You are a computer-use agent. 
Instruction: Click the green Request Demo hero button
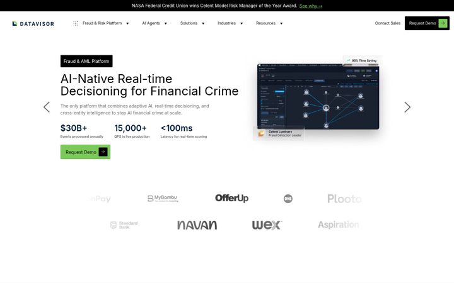[x=85, y=152]
